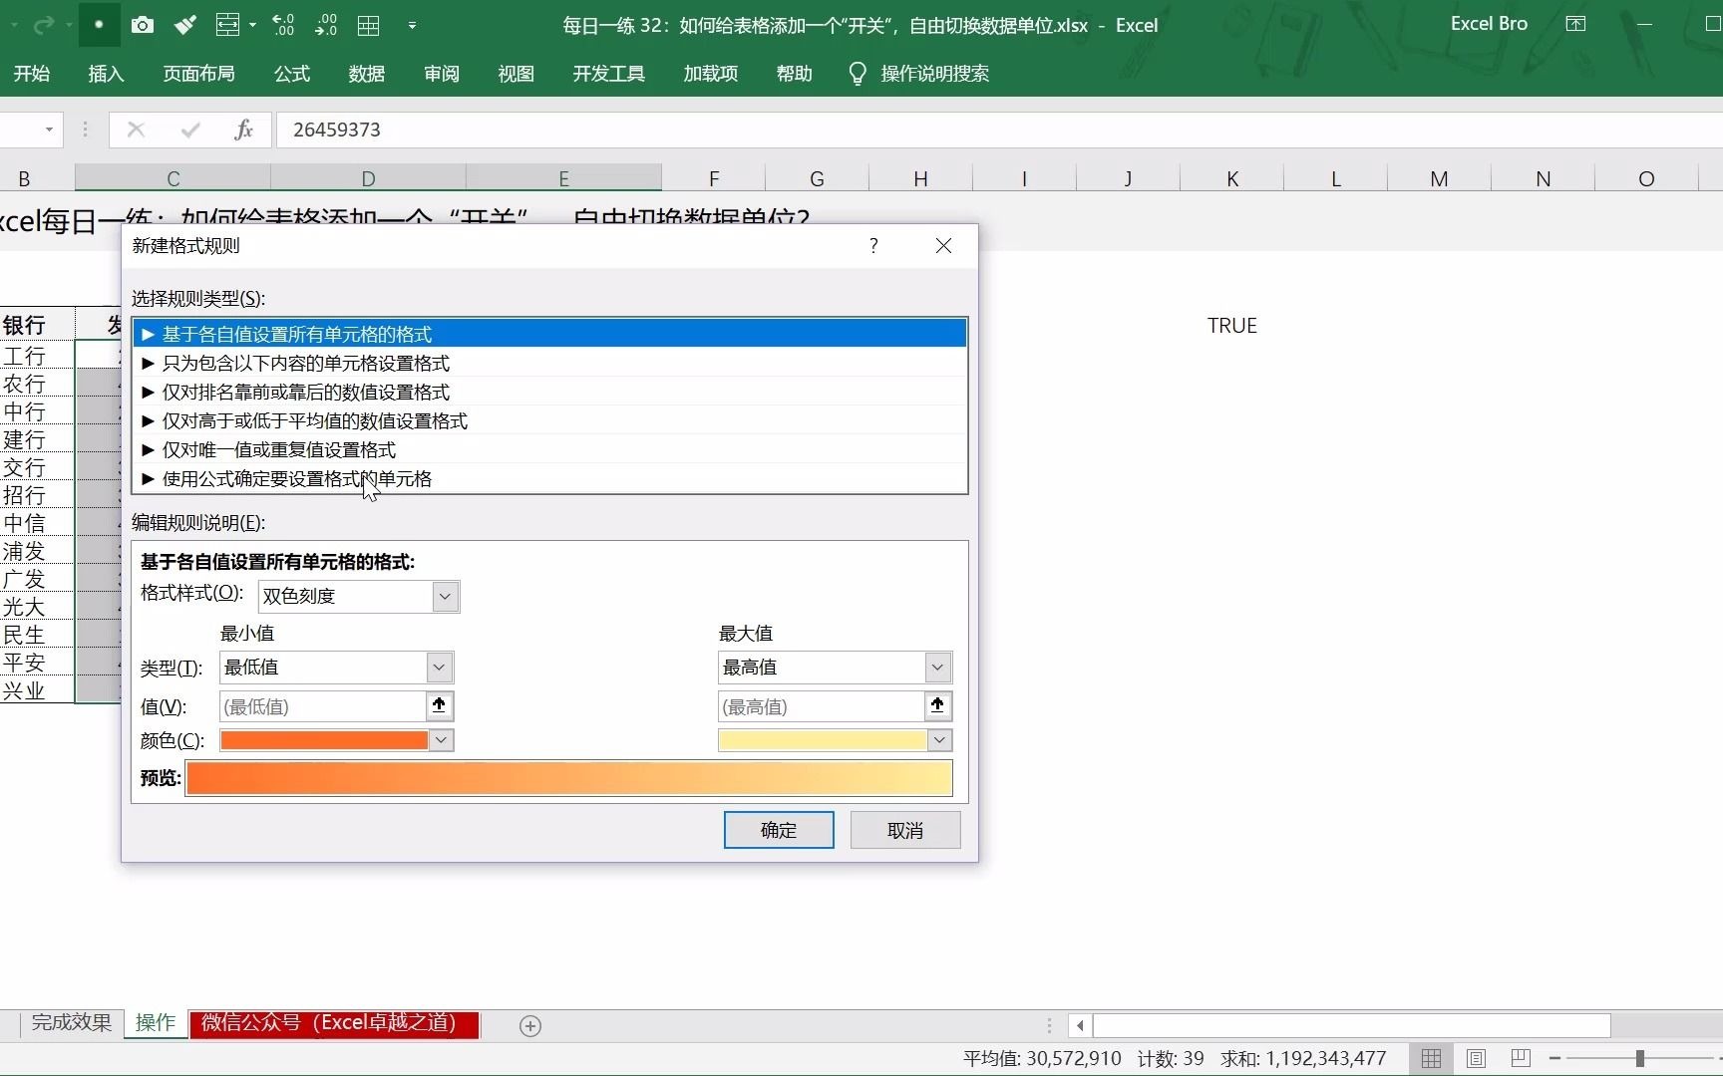Click the borders grid icon in Quick Access Toolbar

pyautogui.click(x=368, y=25)
